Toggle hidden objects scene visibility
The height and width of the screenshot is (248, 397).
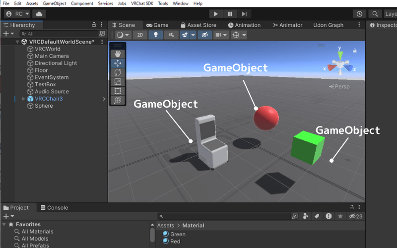[x=204, y=35]
